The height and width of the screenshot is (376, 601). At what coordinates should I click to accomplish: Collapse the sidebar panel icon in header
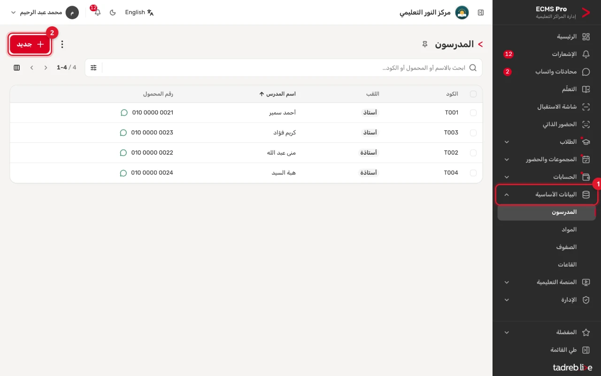pos(481,13)
